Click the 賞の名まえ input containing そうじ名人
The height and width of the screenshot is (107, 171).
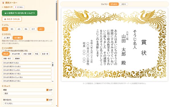(x=28, y=103)
